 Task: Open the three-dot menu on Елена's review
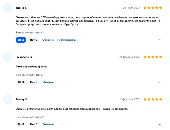pyautogui.click(x=159, y=40)
